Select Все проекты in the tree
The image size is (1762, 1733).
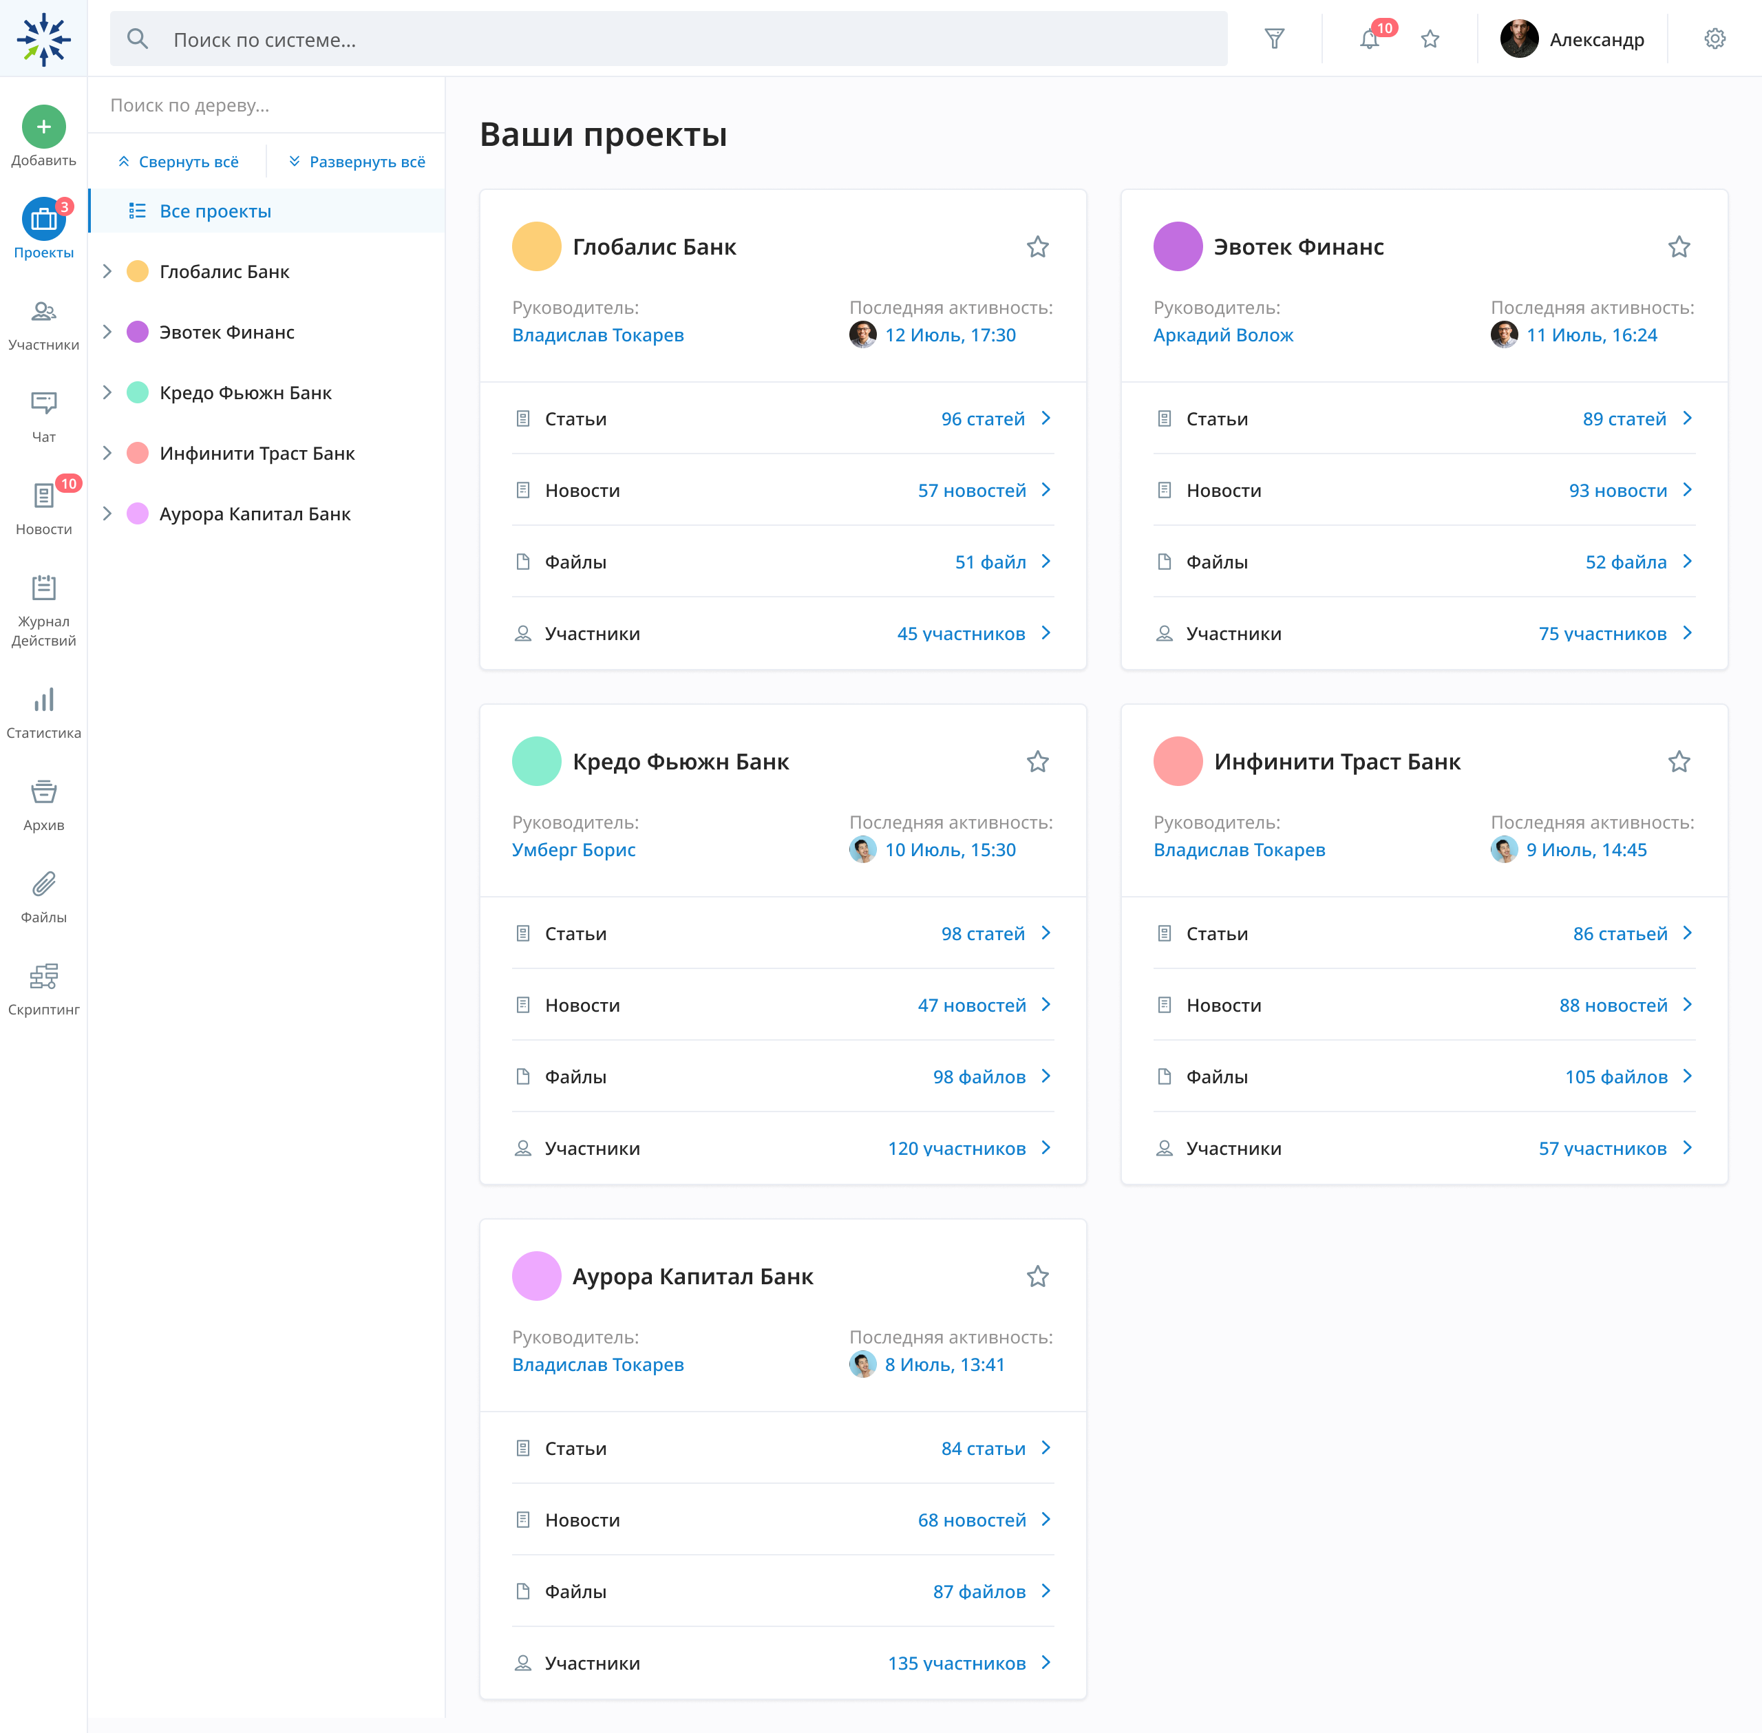pos(215,211)
